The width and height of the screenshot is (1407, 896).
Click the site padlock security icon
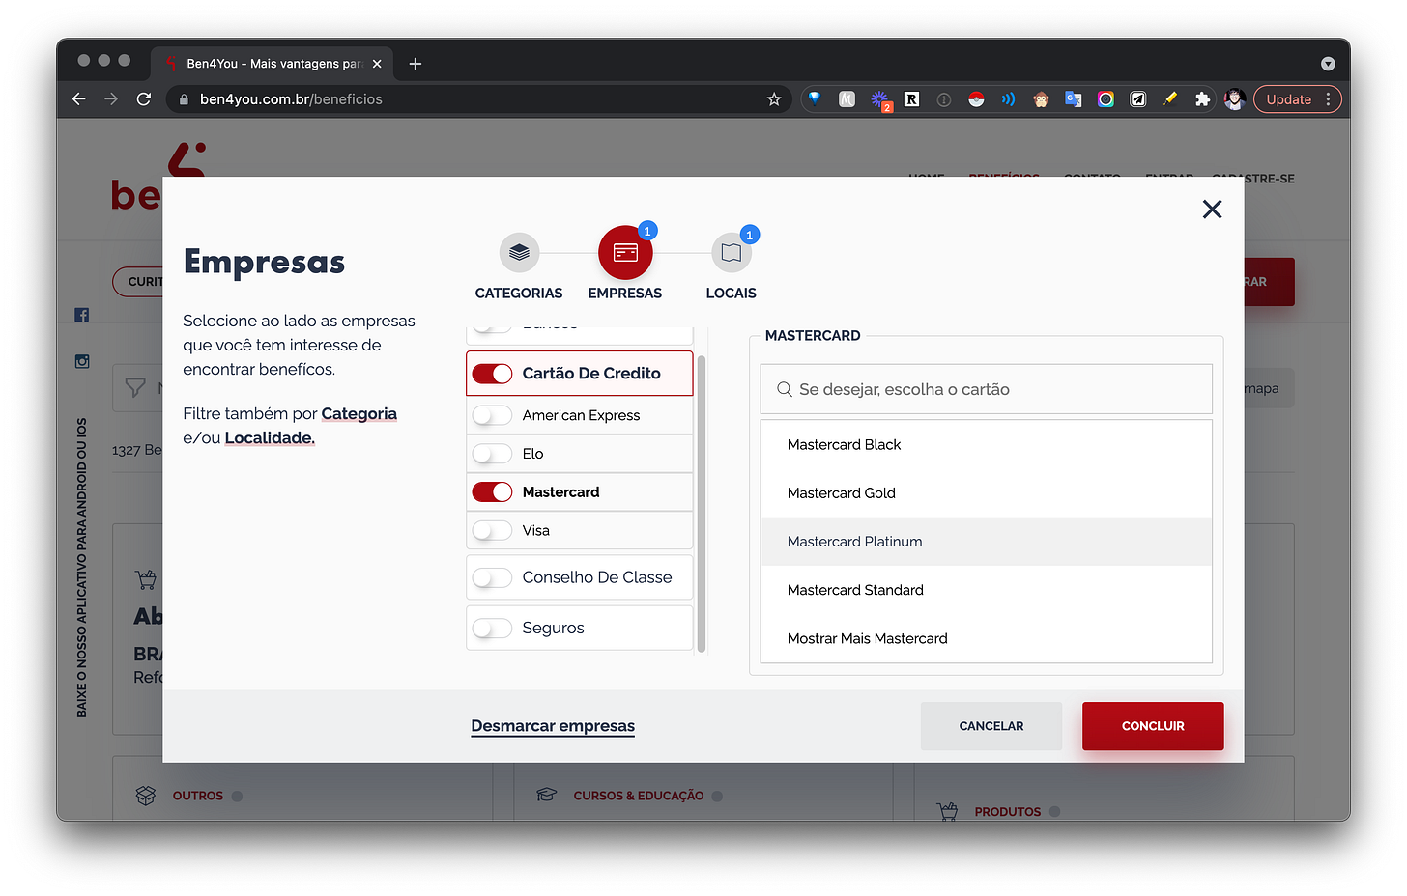coord(184,99)
